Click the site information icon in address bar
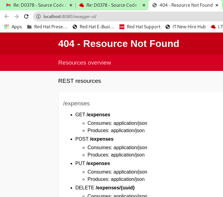 tap(38, 16)
